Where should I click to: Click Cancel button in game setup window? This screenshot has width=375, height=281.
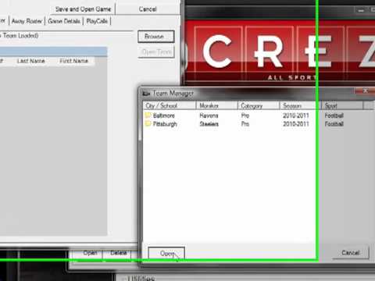pyautogui.click(x=148, y=9)
